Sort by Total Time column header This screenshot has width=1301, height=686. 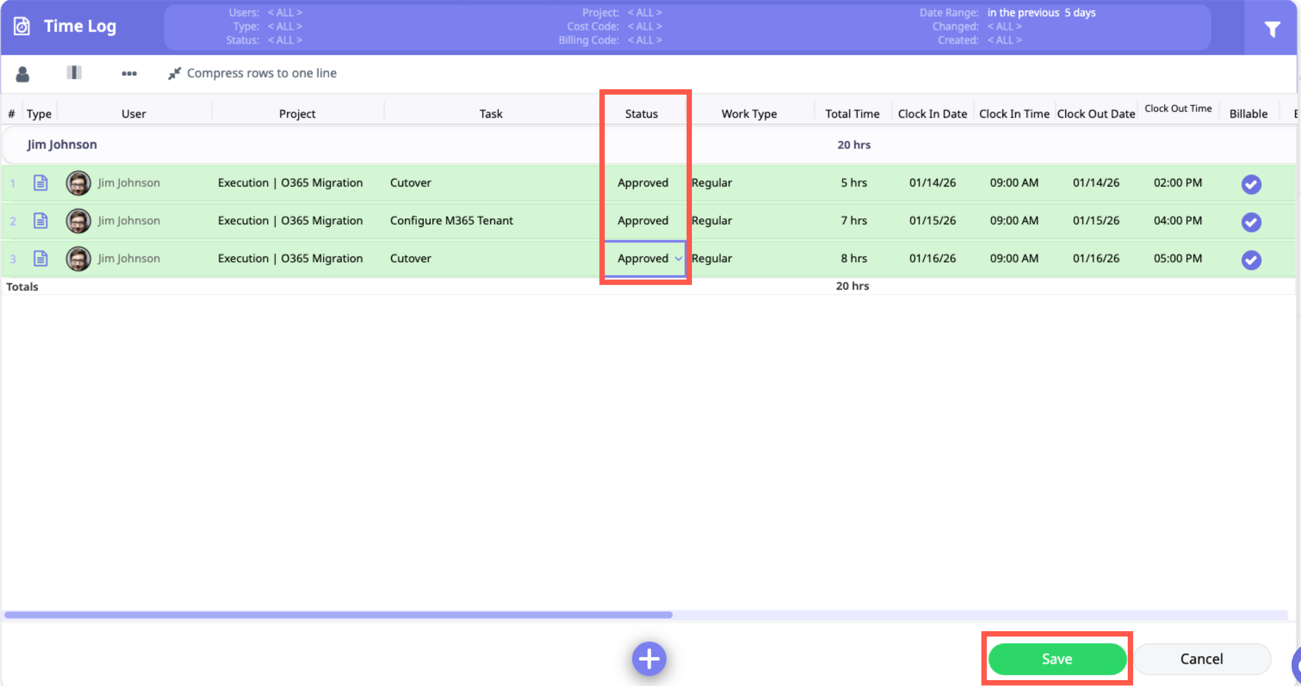pos(852,114)
